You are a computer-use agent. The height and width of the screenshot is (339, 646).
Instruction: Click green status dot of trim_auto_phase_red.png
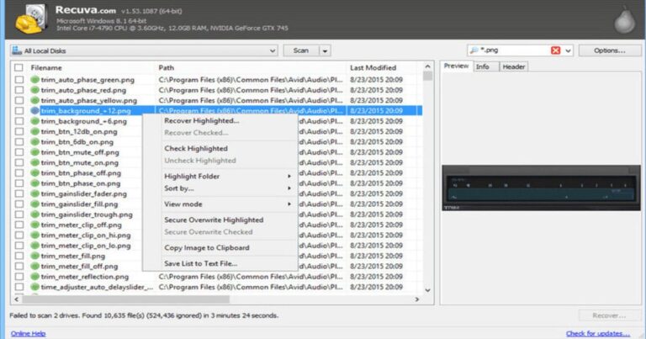tap(35, 90)
